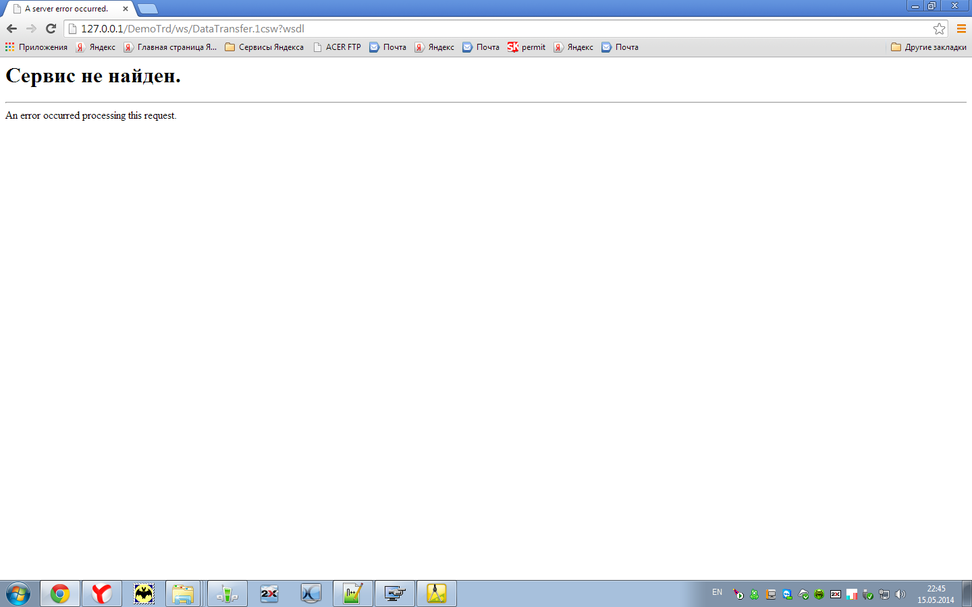Open the Chrome hamburger menu
Screen dimensions: 972x607
(x=961, y=28)
